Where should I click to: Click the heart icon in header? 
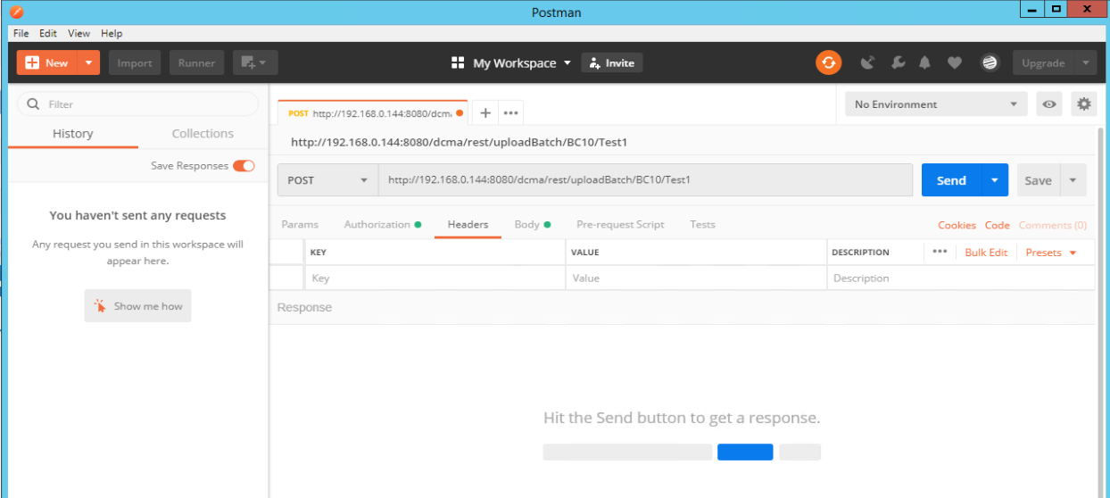tap(954, 62)
